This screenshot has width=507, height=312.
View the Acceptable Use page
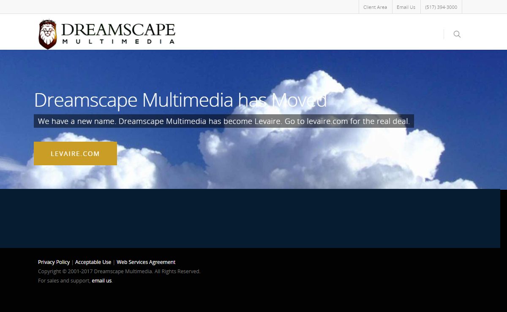tap(93, 262)
